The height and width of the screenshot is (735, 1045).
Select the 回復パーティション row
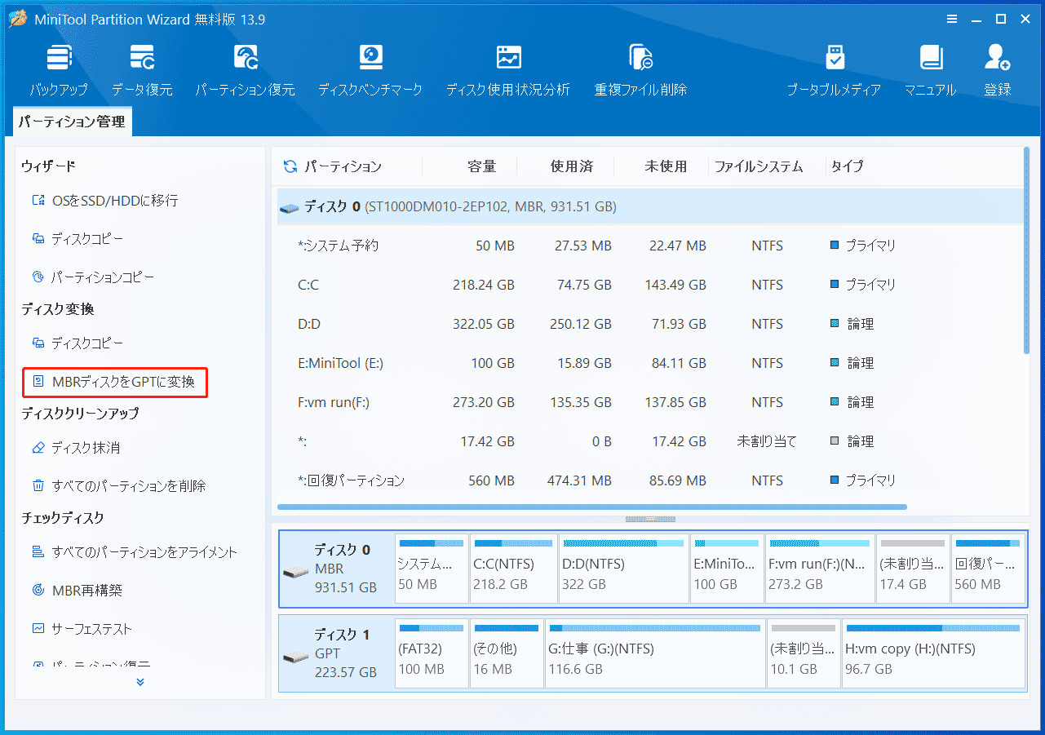(650, 480)
